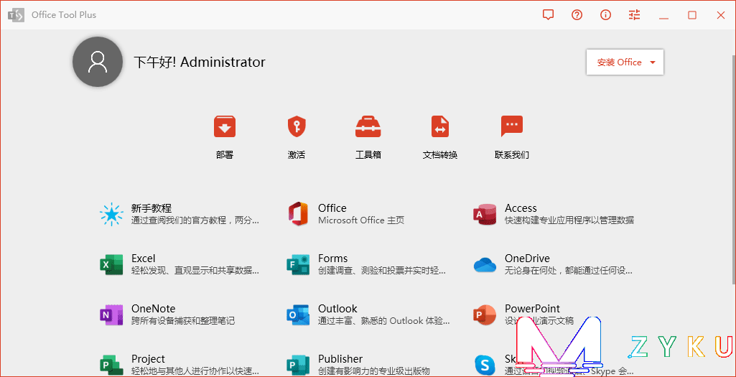736x377 pixels.
Task: Click the 文档转换 label
Action: click(440, 155)
